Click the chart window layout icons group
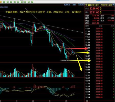 click(81, 5)
